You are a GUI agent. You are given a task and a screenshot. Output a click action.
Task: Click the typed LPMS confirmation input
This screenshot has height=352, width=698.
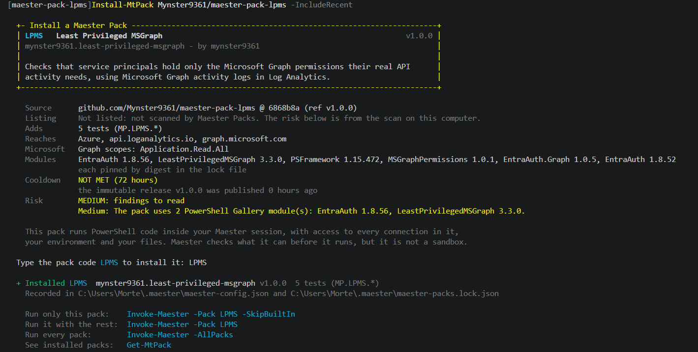pyautogui.click(x=198, y=263)
